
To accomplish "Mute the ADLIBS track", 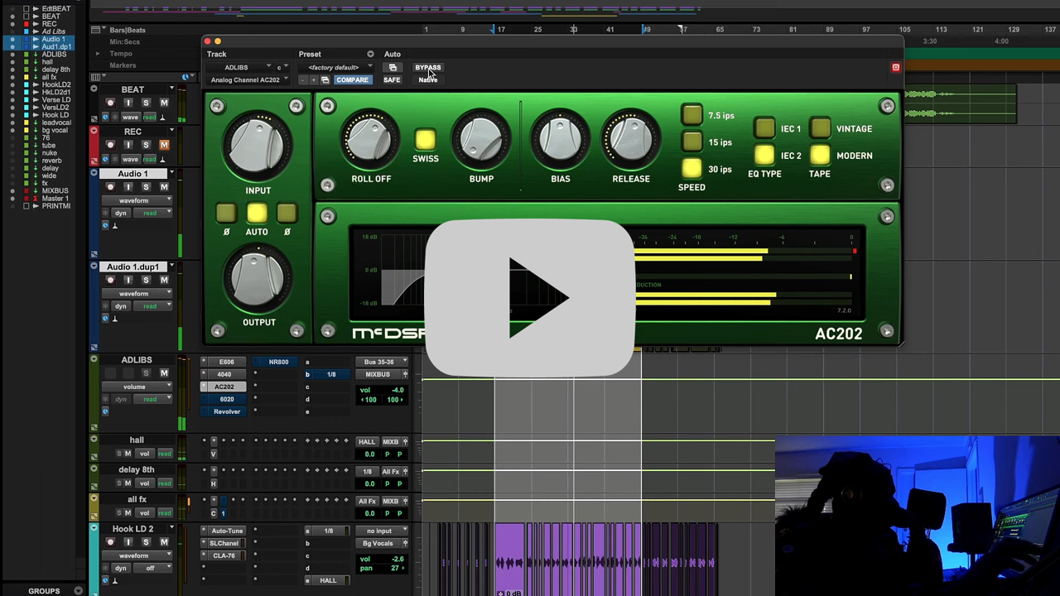I will pyautogui.click(x=164, y=373).
